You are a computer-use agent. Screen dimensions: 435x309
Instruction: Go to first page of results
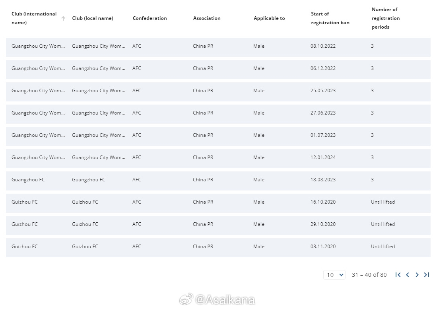coord(398,275)
